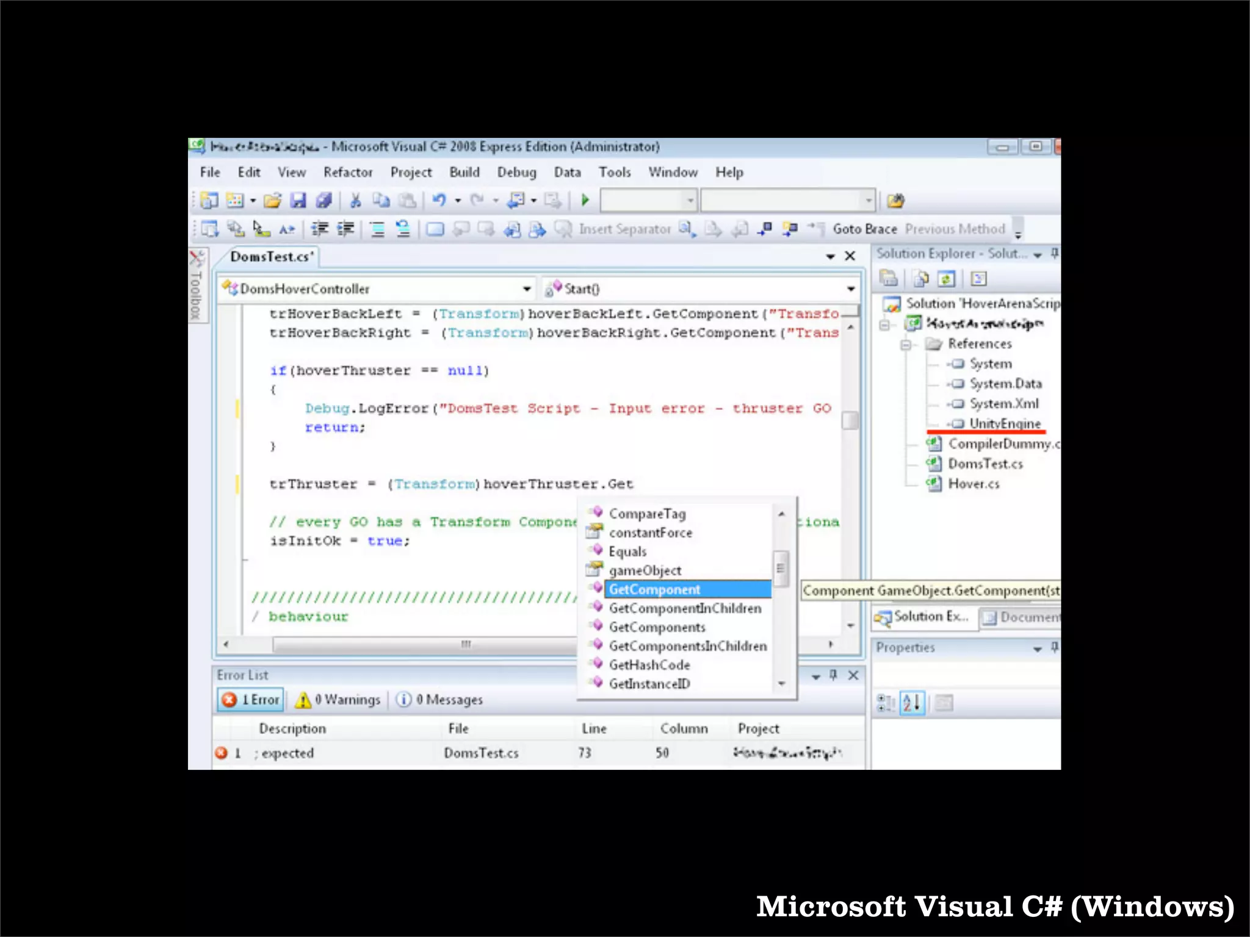Click the Toggle Bookmark rectangle icon
This screenshot has height=937, width=1250.
tap(435, 229)
